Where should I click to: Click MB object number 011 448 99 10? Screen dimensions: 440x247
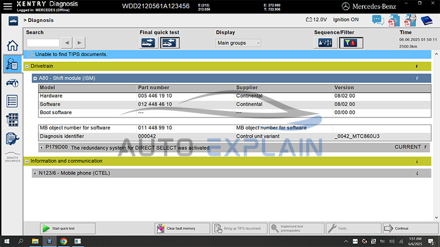(x=155, y=128)
